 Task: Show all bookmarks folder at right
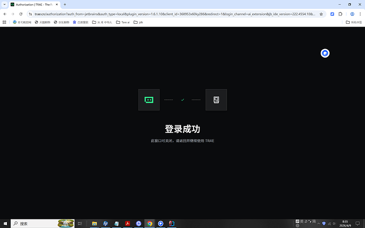click(x=354, y=22)
